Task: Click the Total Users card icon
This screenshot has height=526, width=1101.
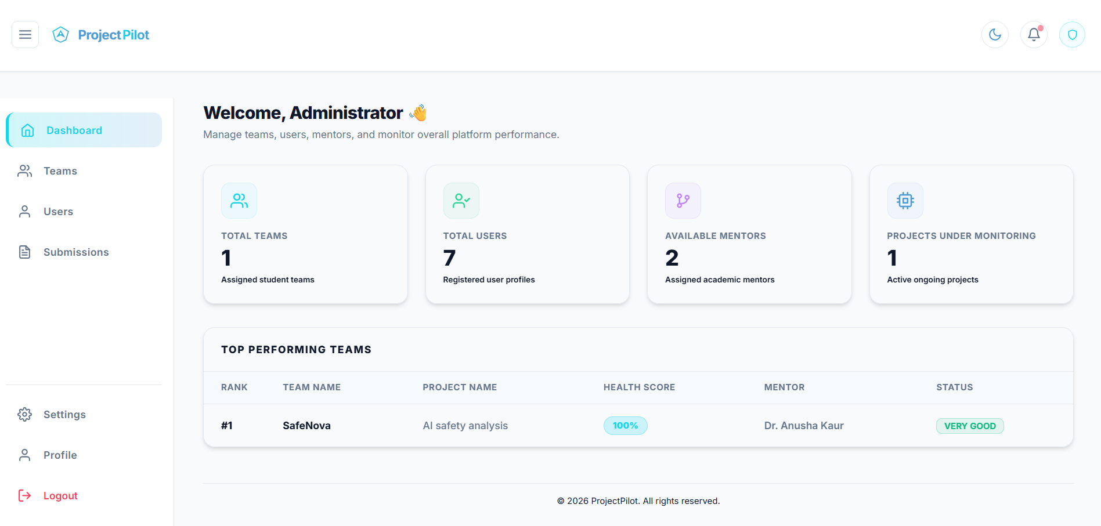Action: (461, 201)
